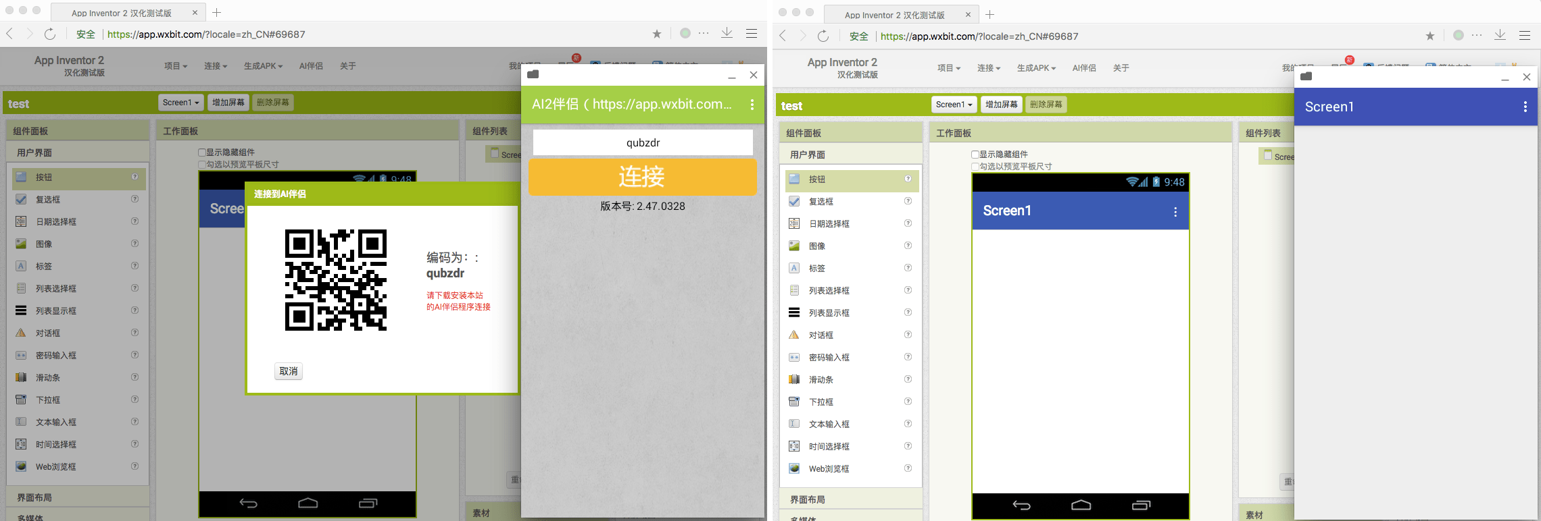Expand the 界面布局 palette section in the right window

851,499
